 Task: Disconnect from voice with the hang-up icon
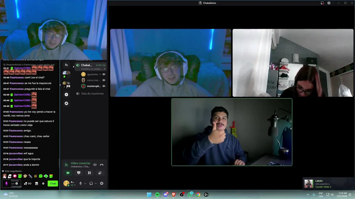[102, 165]
